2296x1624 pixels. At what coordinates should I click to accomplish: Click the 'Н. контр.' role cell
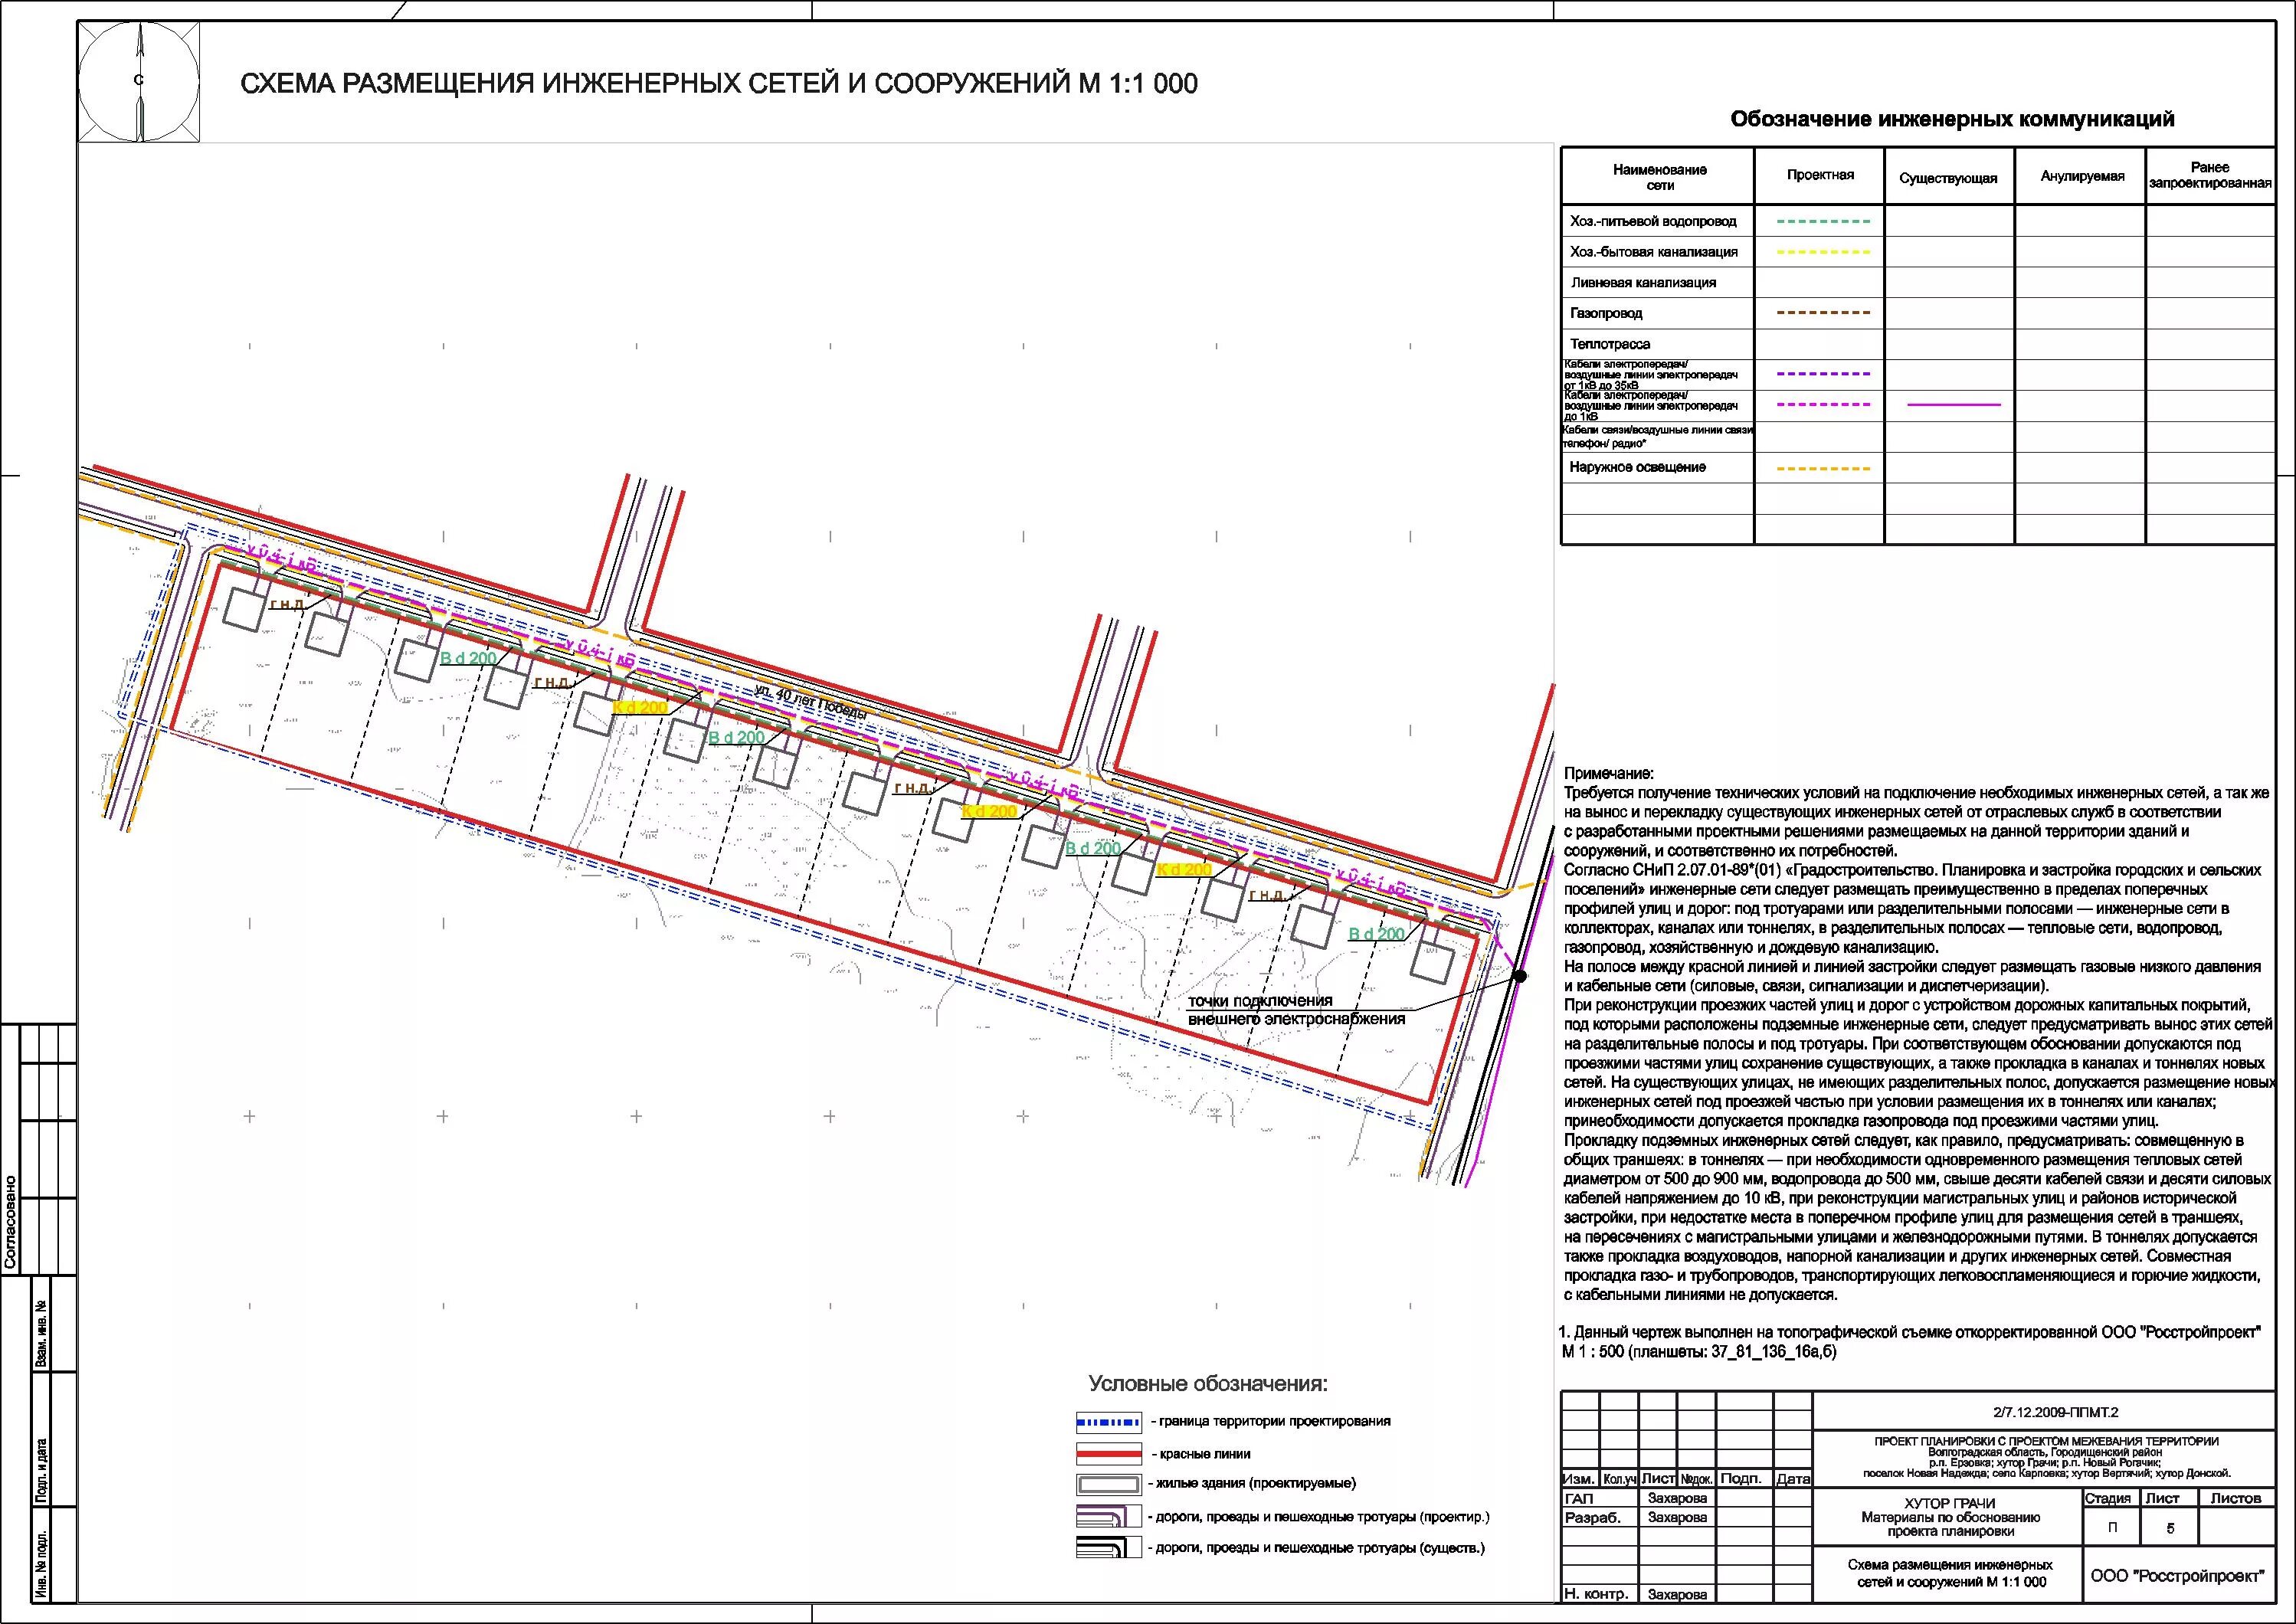coord(1602,1594)
